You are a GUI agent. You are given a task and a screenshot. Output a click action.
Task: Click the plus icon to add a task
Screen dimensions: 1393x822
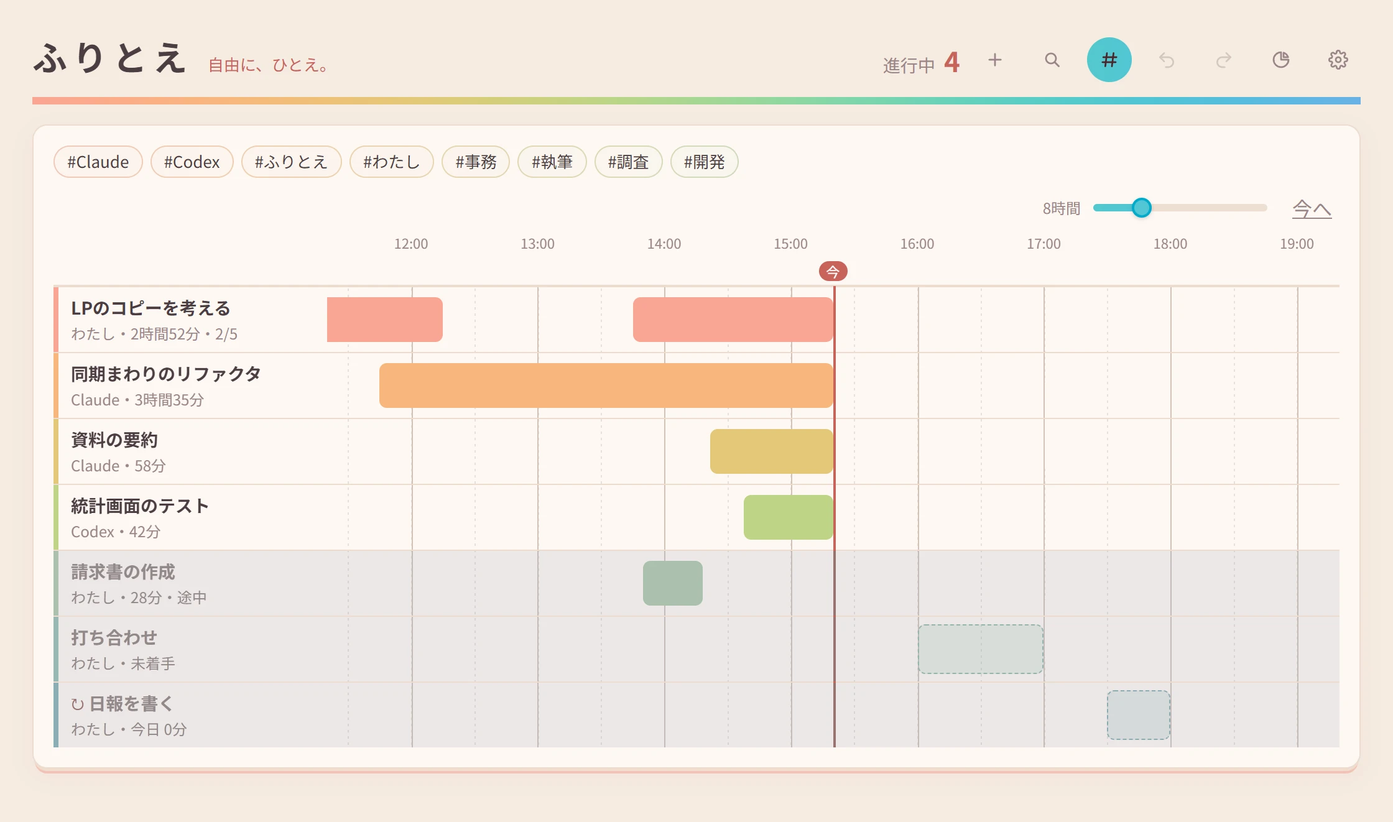[995, 60]
